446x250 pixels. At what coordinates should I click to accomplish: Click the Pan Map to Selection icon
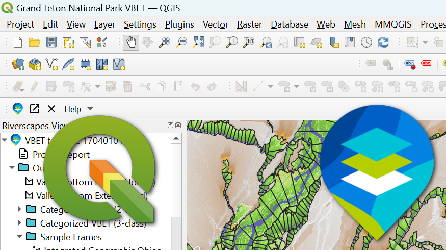148,42
